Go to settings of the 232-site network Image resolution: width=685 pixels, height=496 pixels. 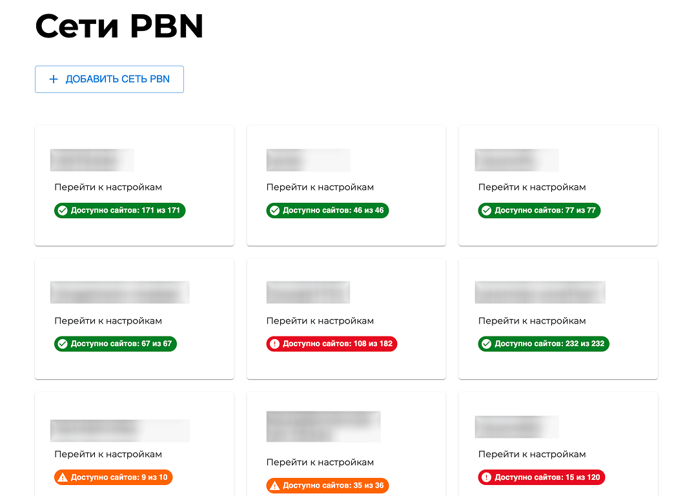point(531,321)
